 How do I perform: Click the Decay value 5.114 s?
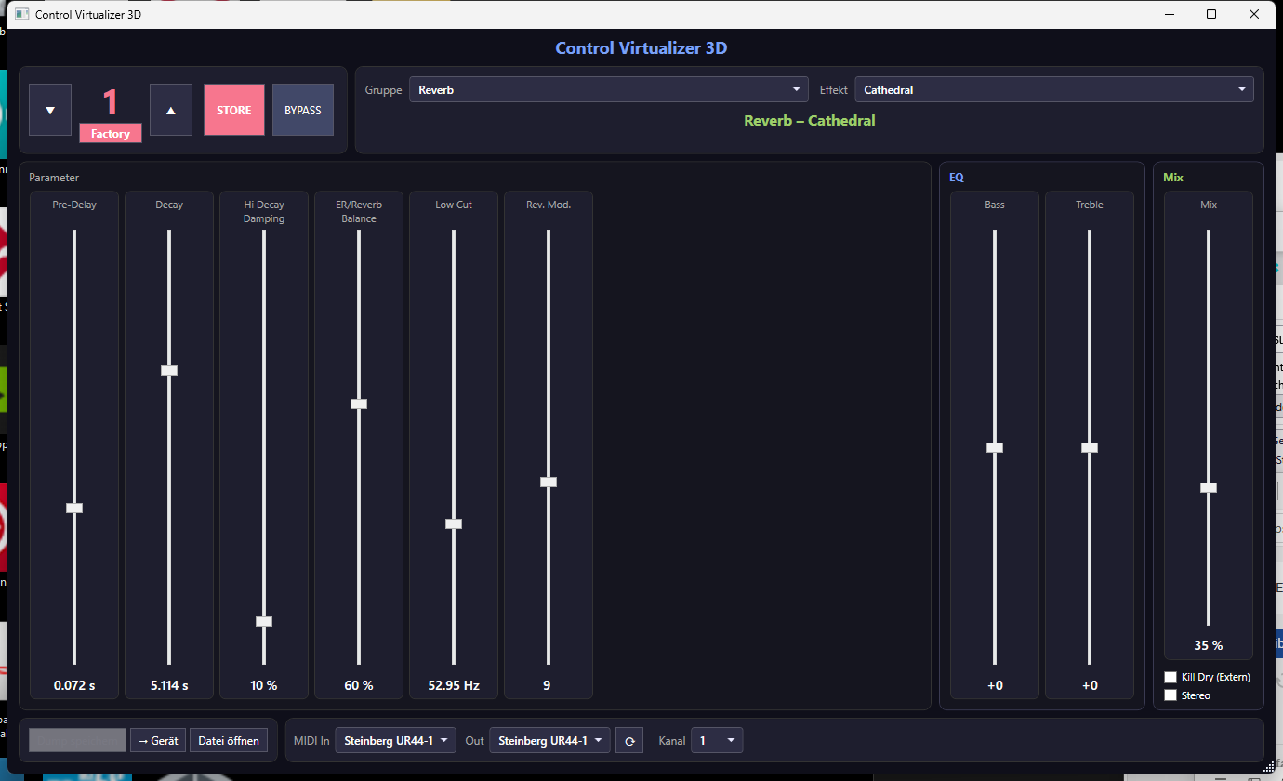coord(169,685)
